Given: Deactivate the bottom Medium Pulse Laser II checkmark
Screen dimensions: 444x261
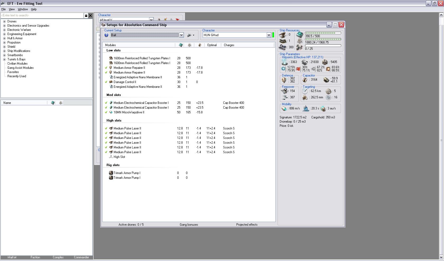Looking at the screenshot, I should coord(106,152).
